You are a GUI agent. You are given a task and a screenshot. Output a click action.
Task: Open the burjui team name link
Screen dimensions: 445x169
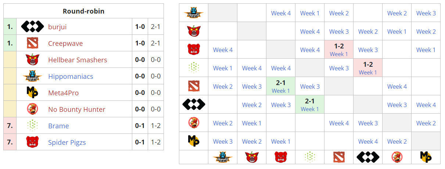coord(57,27)
